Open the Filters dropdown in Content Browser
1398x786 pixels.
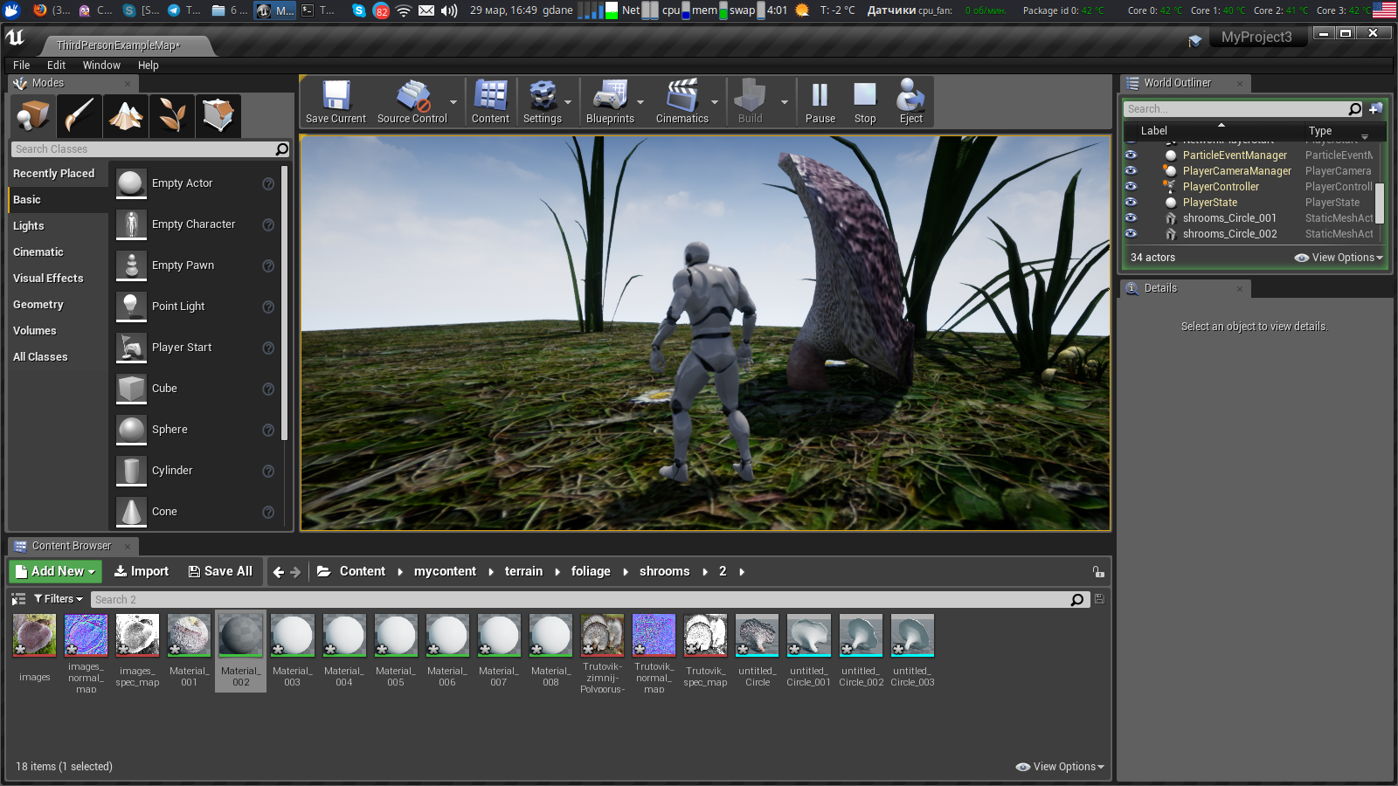(58, 599)
